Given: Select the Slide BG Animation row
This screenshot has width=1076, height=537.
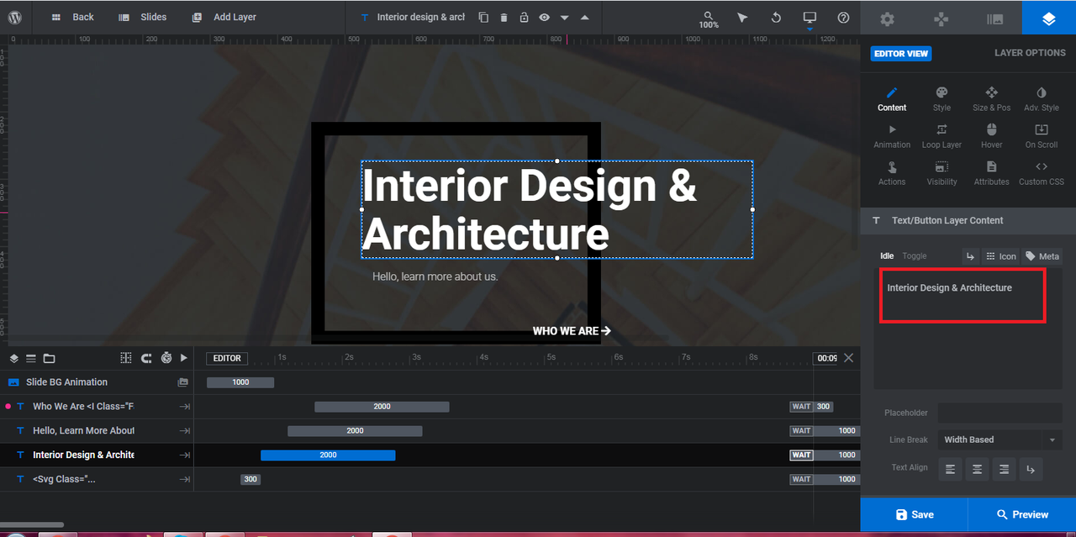Looking at the screenshot, I should pyautogui.click(x=97, y=382).
